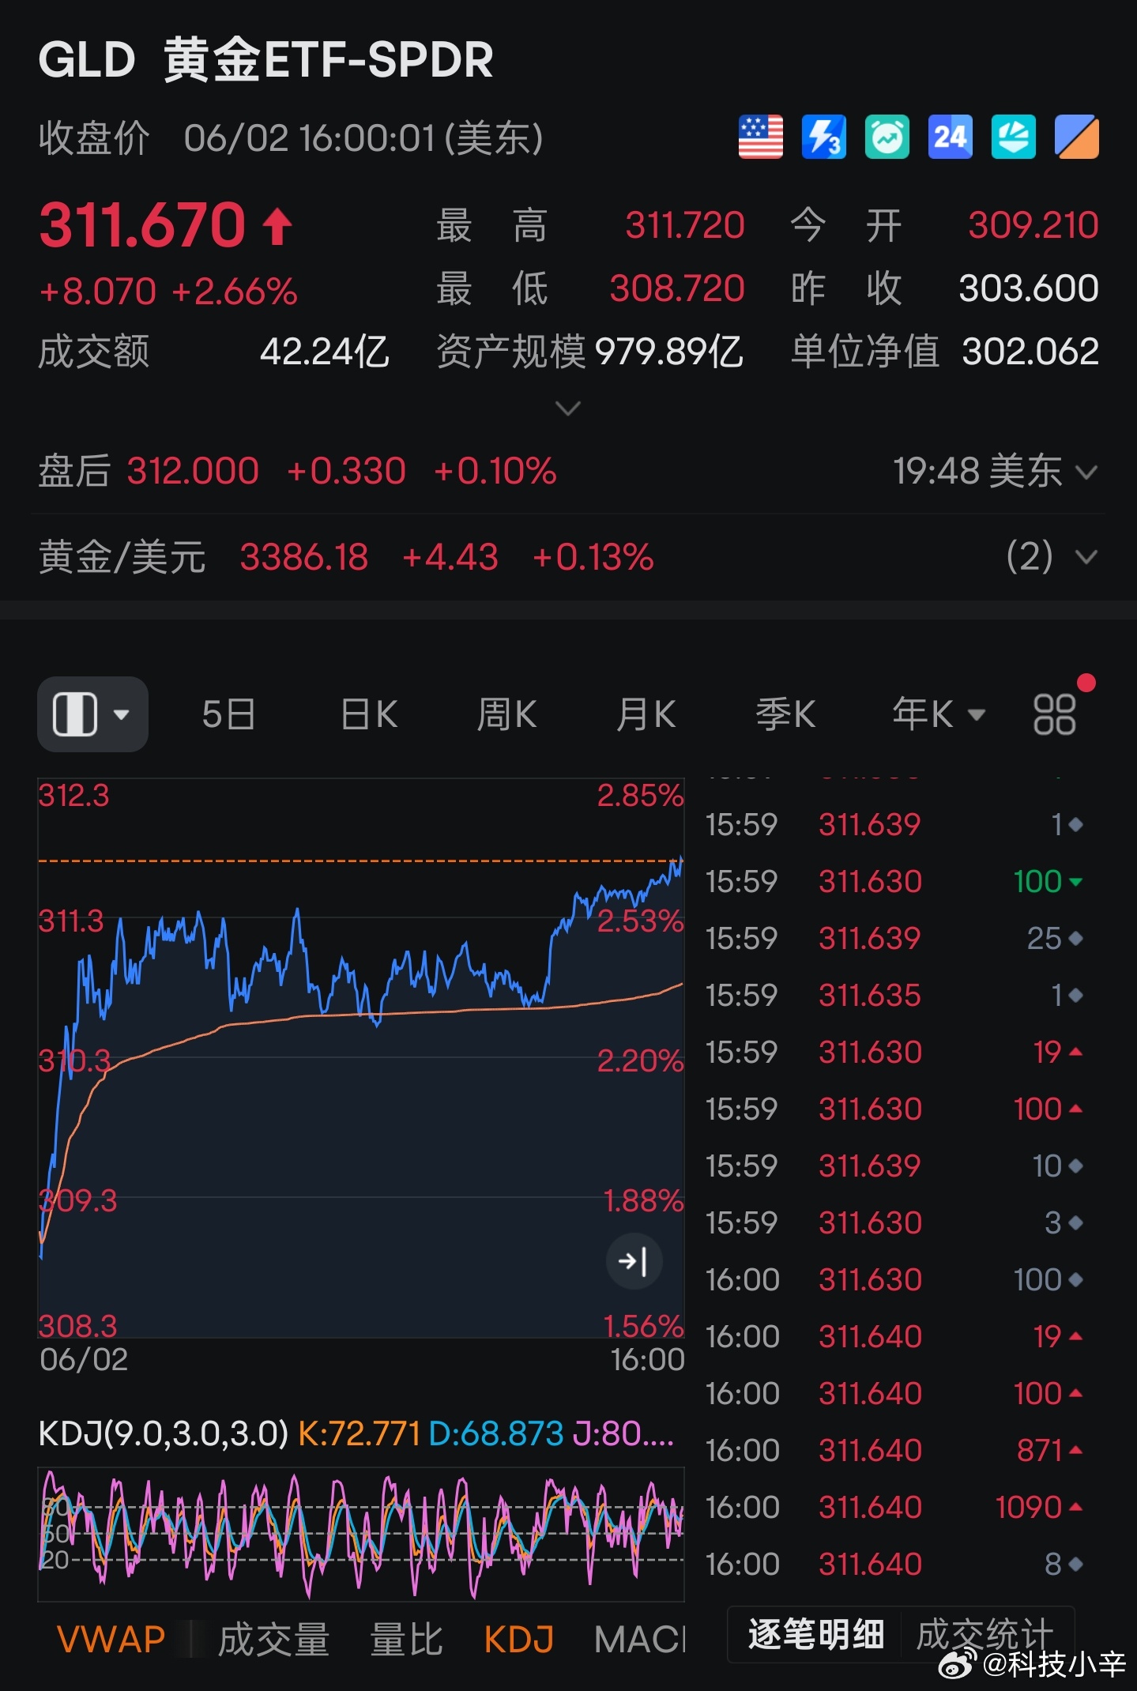Tap the 单位净值 302.062 value
Image resolution: width=1137 pixels, height=1691 pixels.
[x=1030, y=352]
